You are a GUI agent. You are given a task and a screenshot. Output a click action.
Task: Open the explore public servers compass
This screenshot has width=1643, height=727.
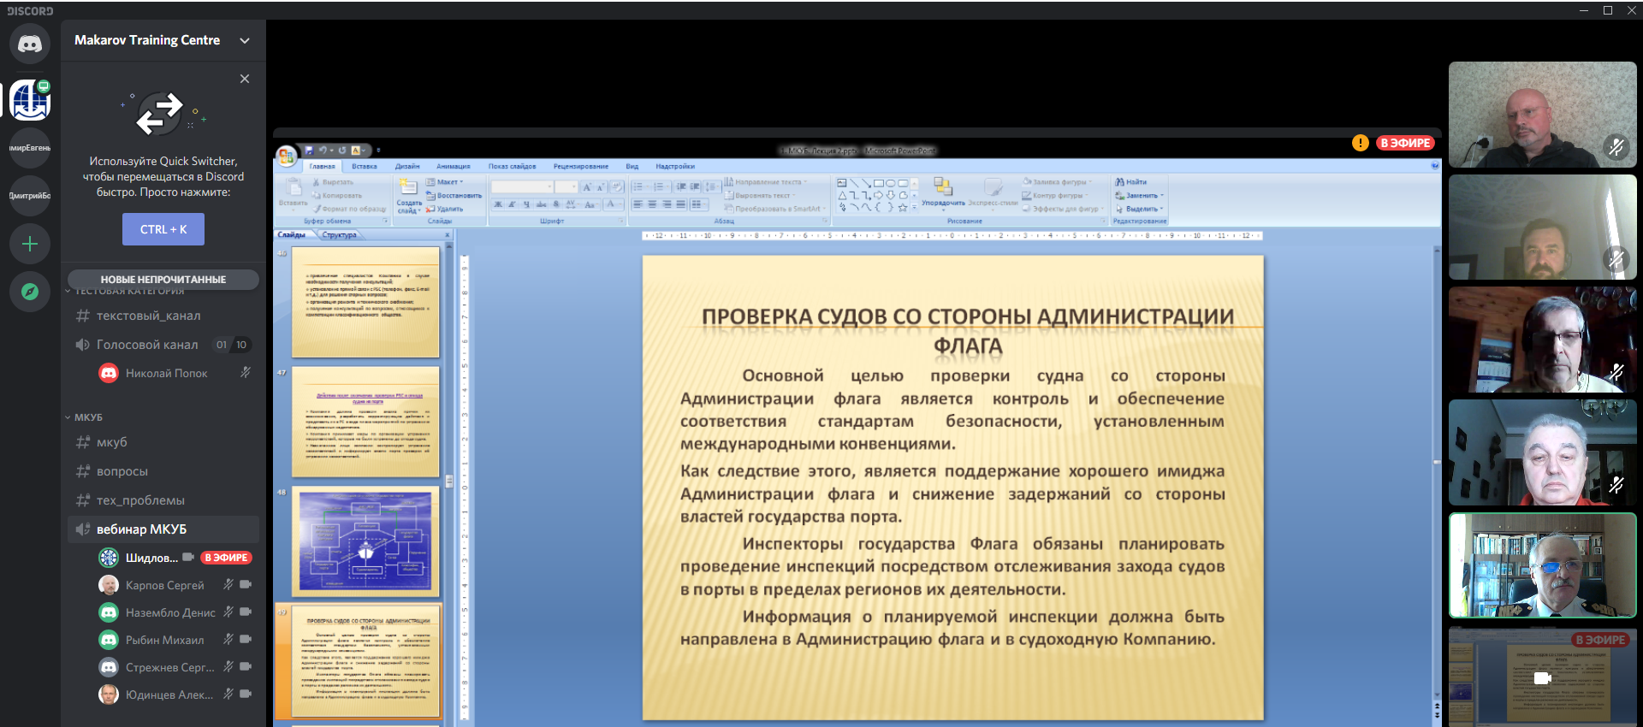coord(30,292)
